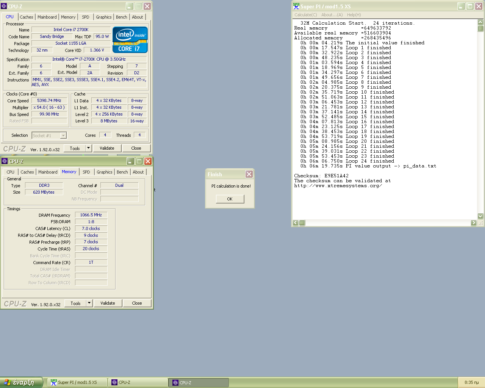Open the Caches tab in top CPU-Z window
The height and width of the screenshot is (388, 485).
coord(27,17)
